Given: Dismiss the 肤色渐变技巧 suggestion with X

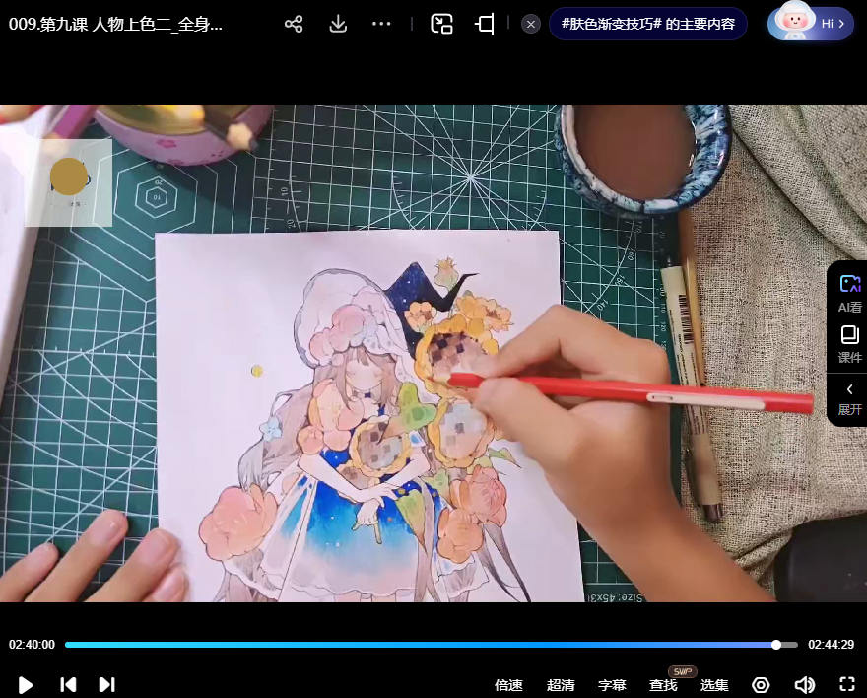Looking at the screenshot, I should point(531,25).
